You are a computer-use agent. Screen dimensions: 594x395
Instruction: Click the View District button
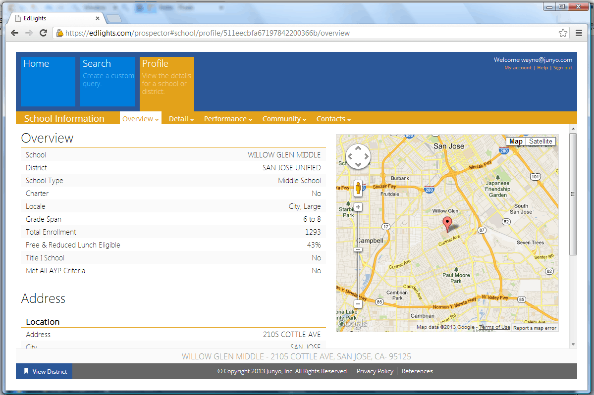pos(44,372)
